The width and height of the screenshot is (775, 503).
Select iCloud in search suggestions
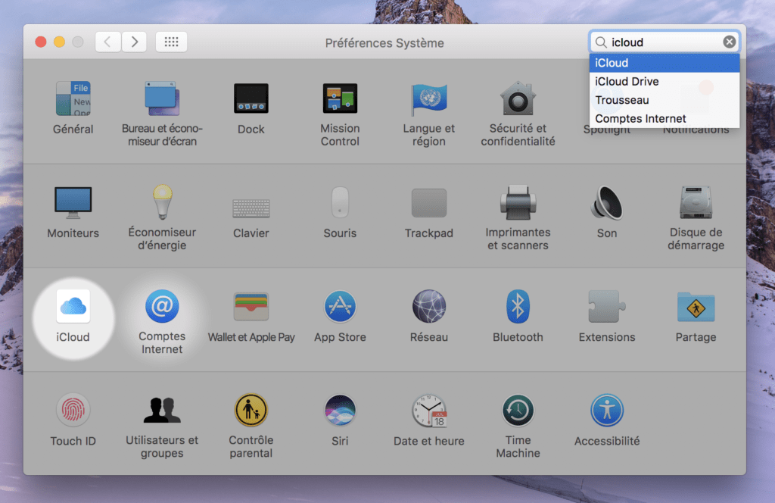(x=665, y=63)
